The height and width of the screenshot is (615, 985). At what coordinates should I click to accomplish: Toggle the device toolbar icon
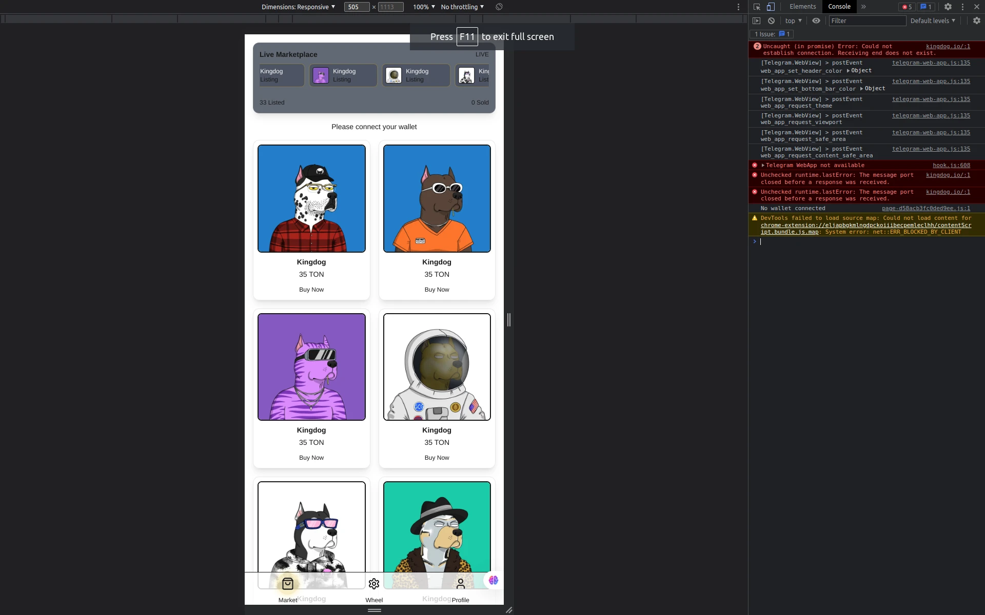click(771, 7)
